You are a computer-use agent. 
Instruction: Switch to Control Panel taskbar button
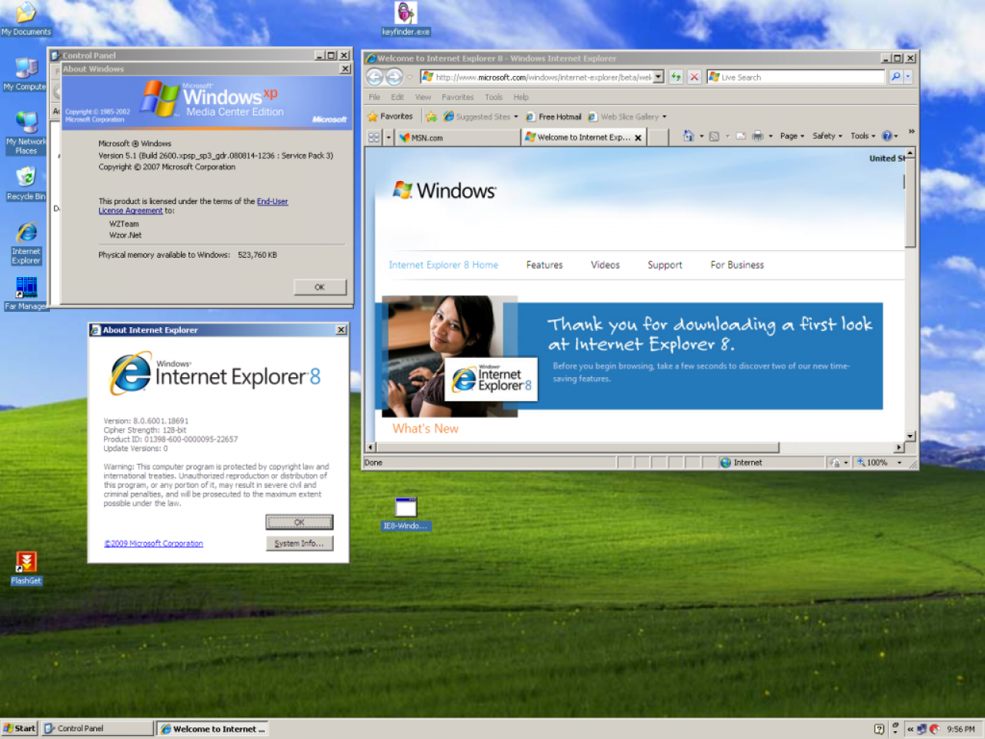98,728
